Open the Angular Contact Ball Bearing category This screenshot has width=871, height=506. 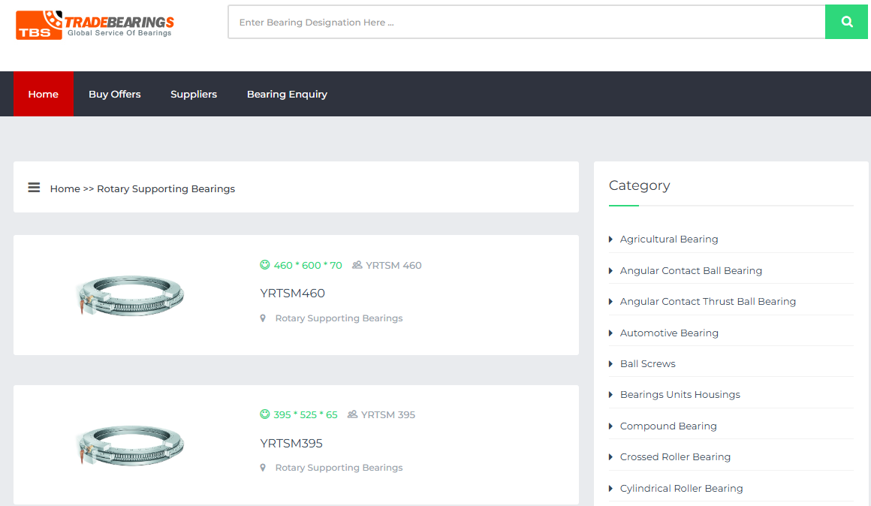click(691, 270)
